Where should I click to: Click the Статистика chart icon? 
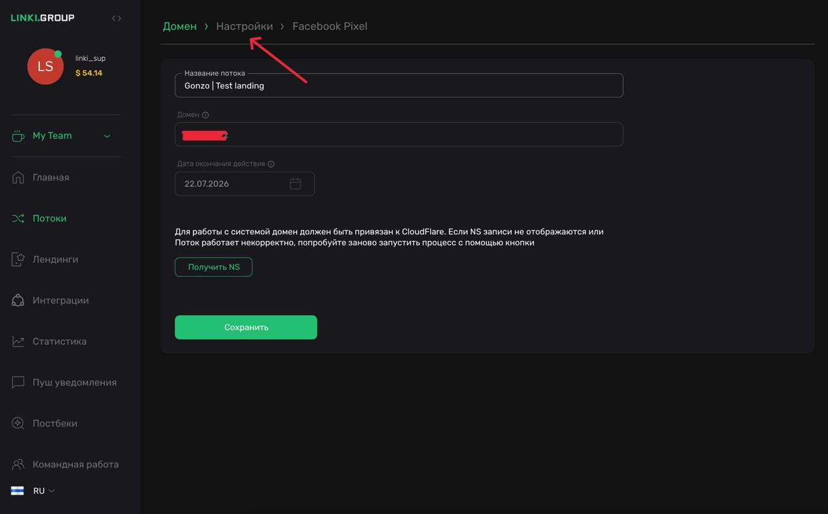[18, 341]
